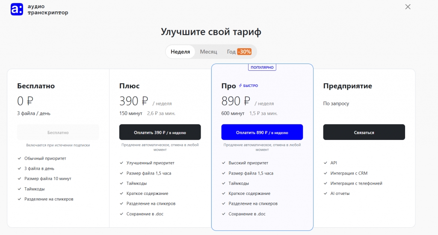Viewport: 438px width, 235px height.
Task: Click the Предприятие plan heading
Action: (347, 86)
